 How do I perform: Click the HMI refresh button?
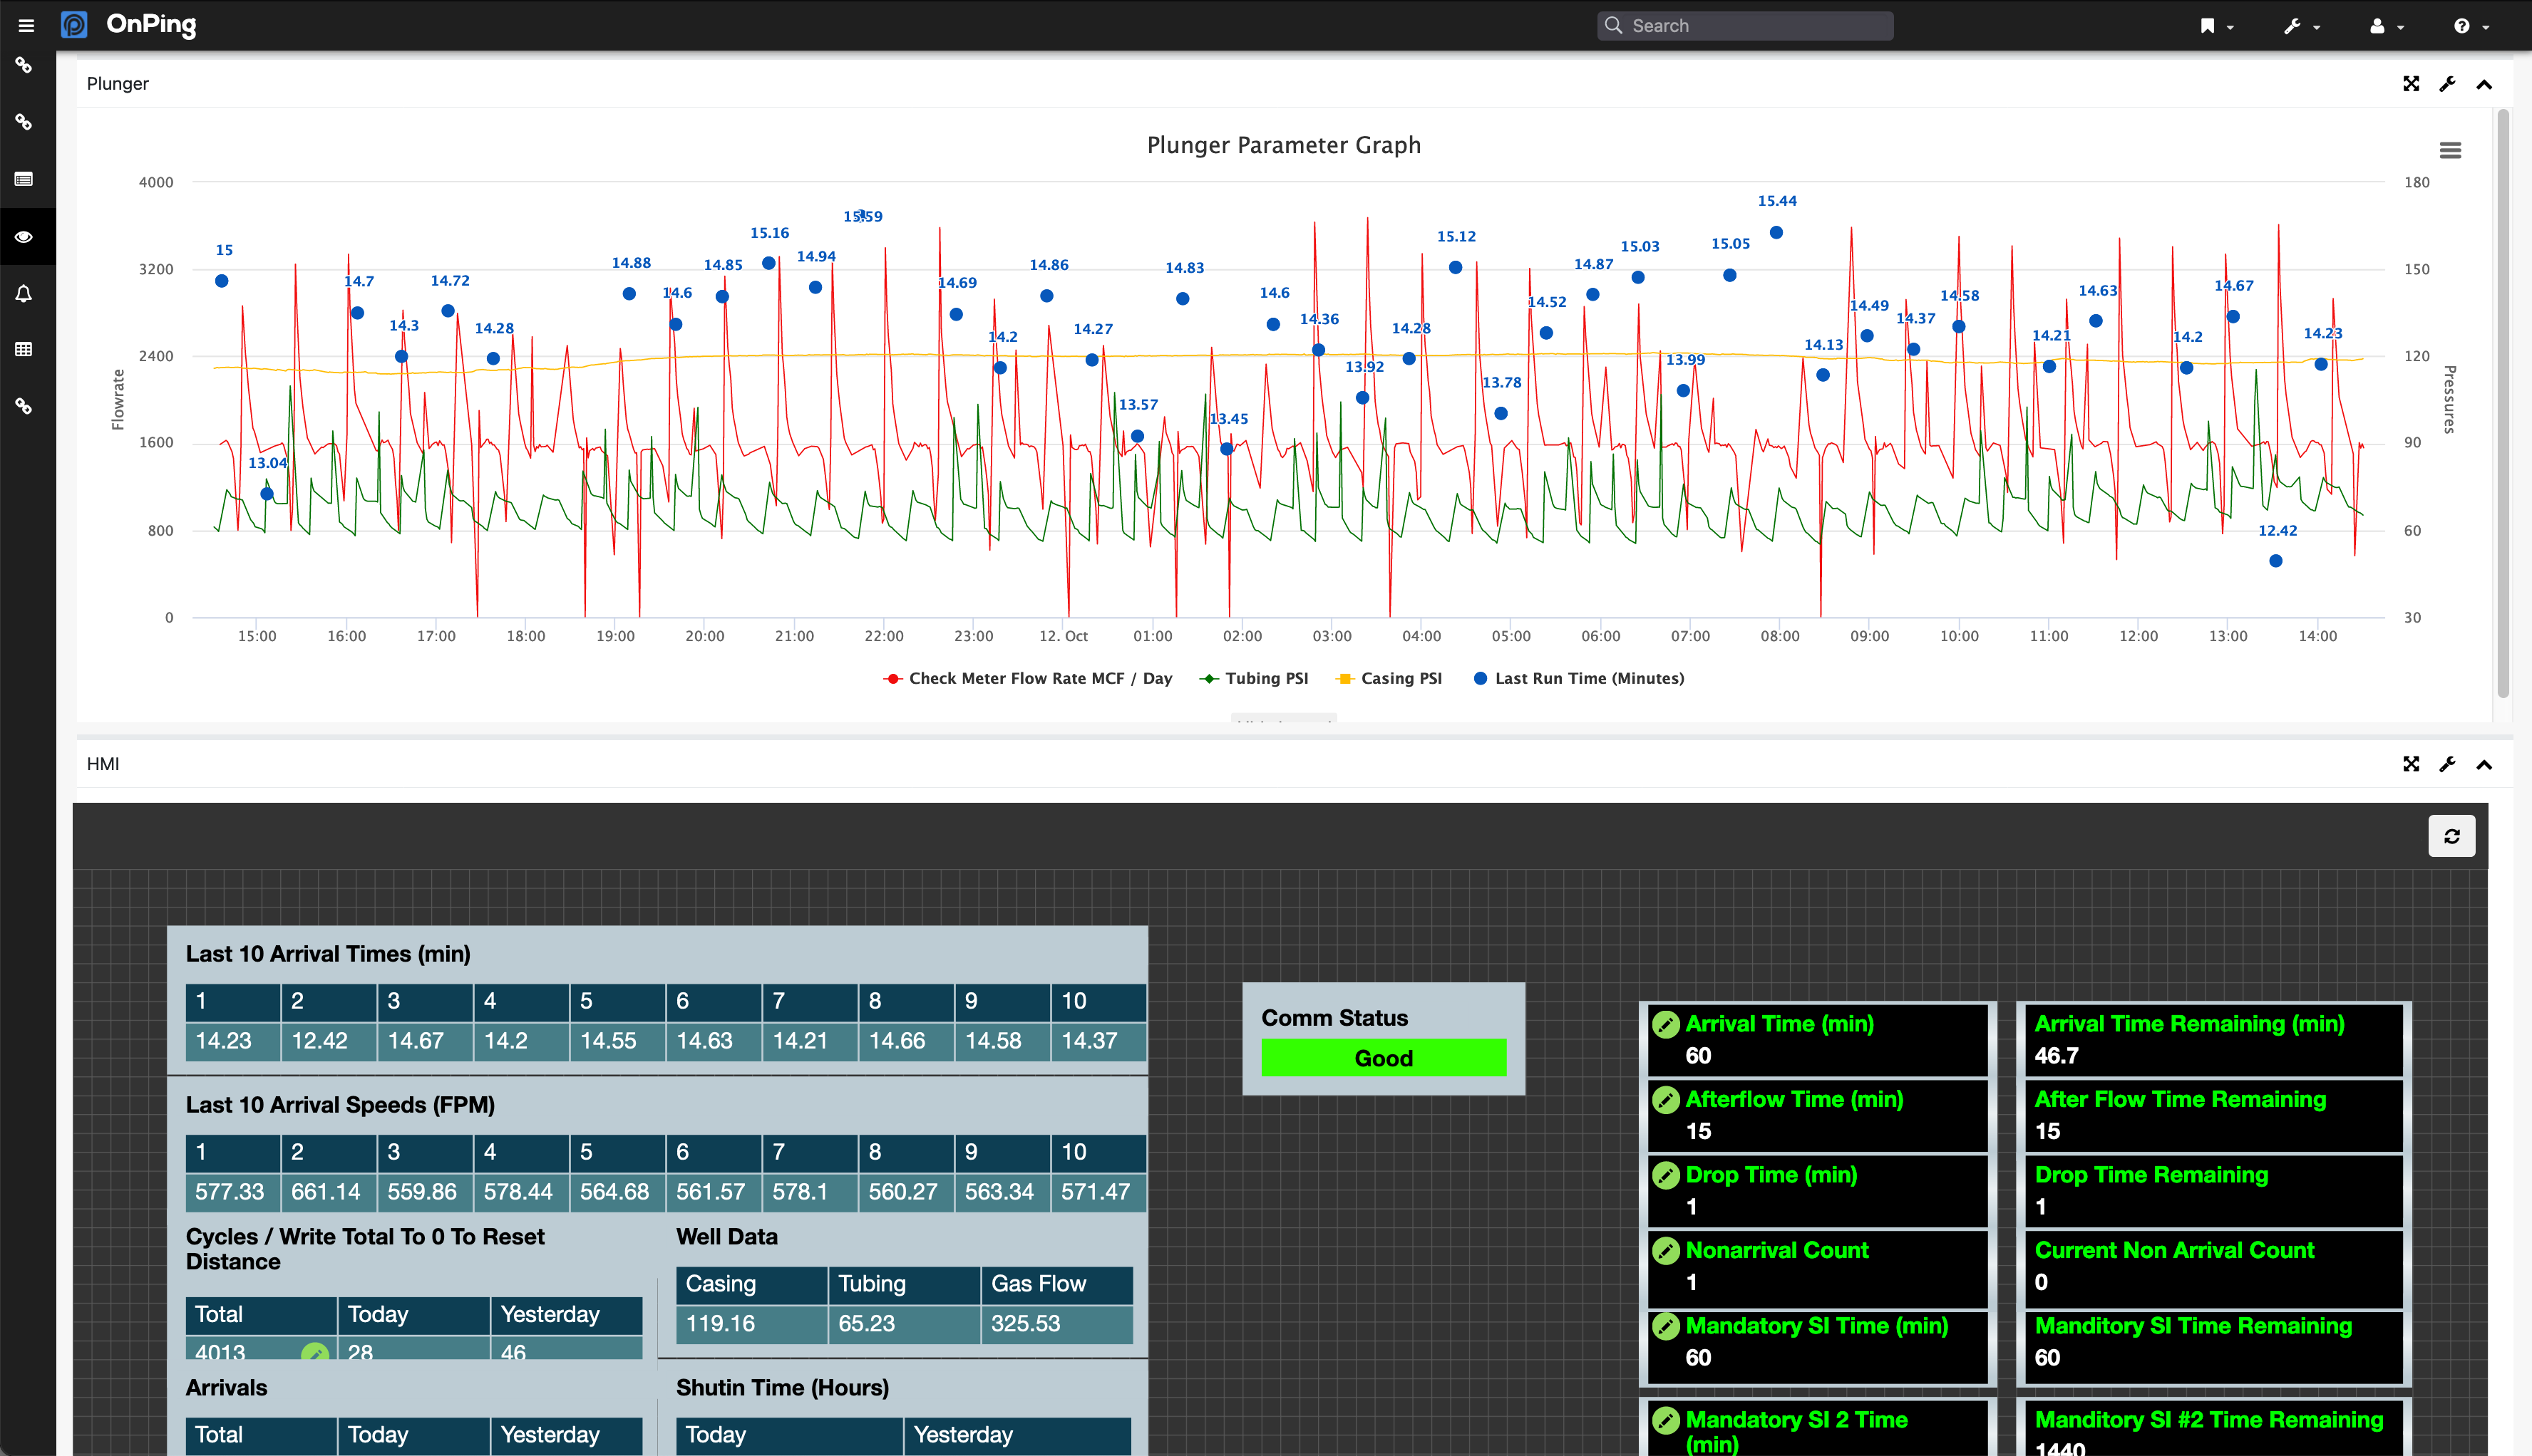(x=2451, y=836)
